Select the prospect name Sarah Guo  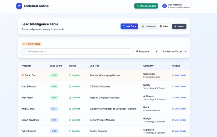[x=30, y=75]
